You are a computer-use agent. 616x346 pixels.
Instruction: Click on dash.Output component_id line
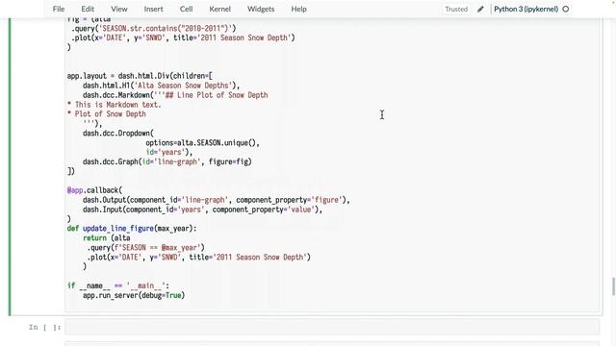click(216, 200)
